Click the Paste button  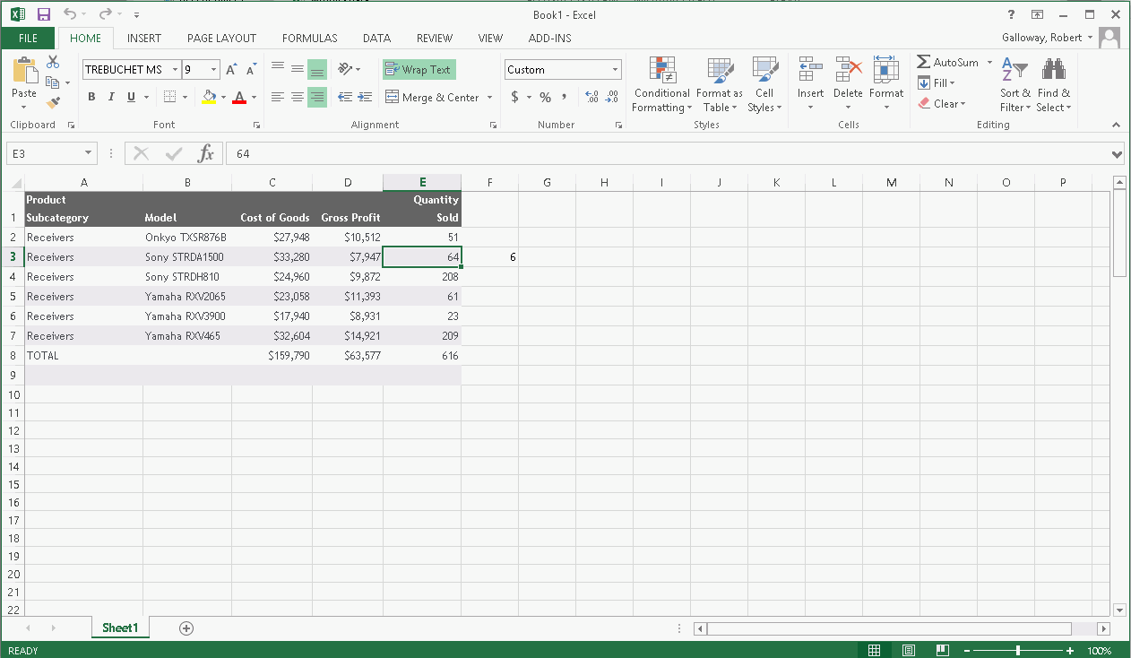pyautogui.click(x=24, y=77)
